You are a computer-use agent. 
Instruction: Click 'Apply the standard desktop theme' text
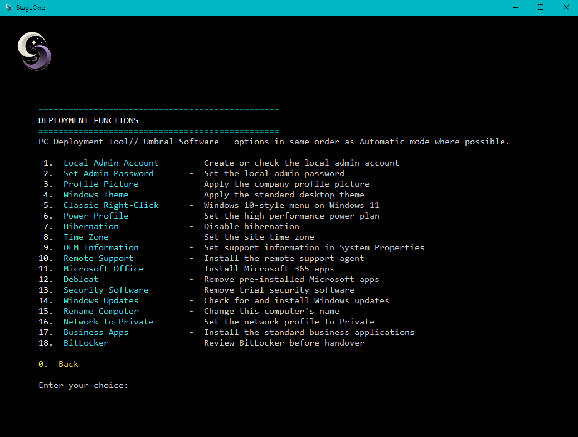click(284, 195)
